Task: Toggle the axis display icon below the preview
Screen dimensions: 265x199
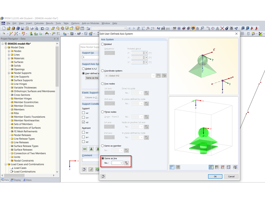Action: 172,167
